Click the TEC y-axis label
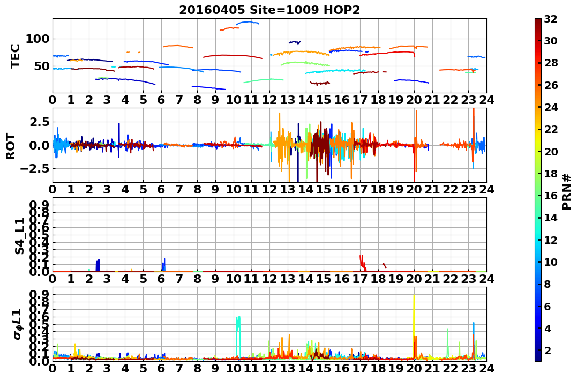Image resolution: width=577 pixels, height=380 pixels. pos(15,56)
